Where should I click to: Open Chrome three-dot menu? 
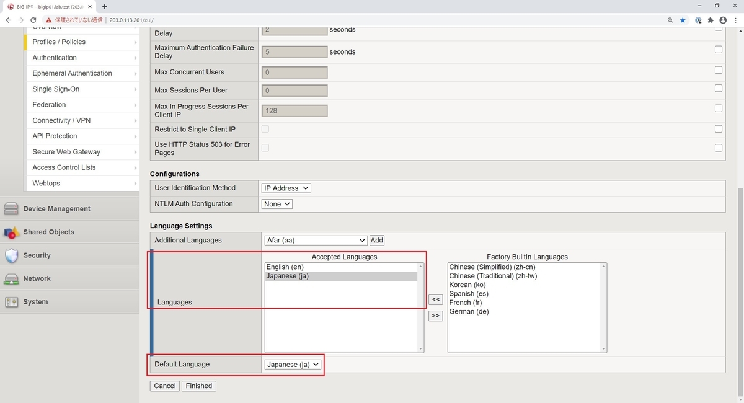(x=735, y=20)
